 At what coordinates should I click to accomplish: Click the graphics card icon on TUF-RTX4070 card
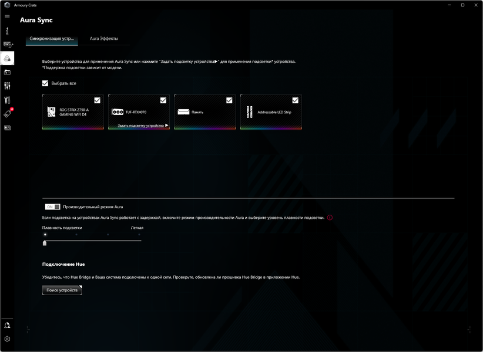(118, 112)
